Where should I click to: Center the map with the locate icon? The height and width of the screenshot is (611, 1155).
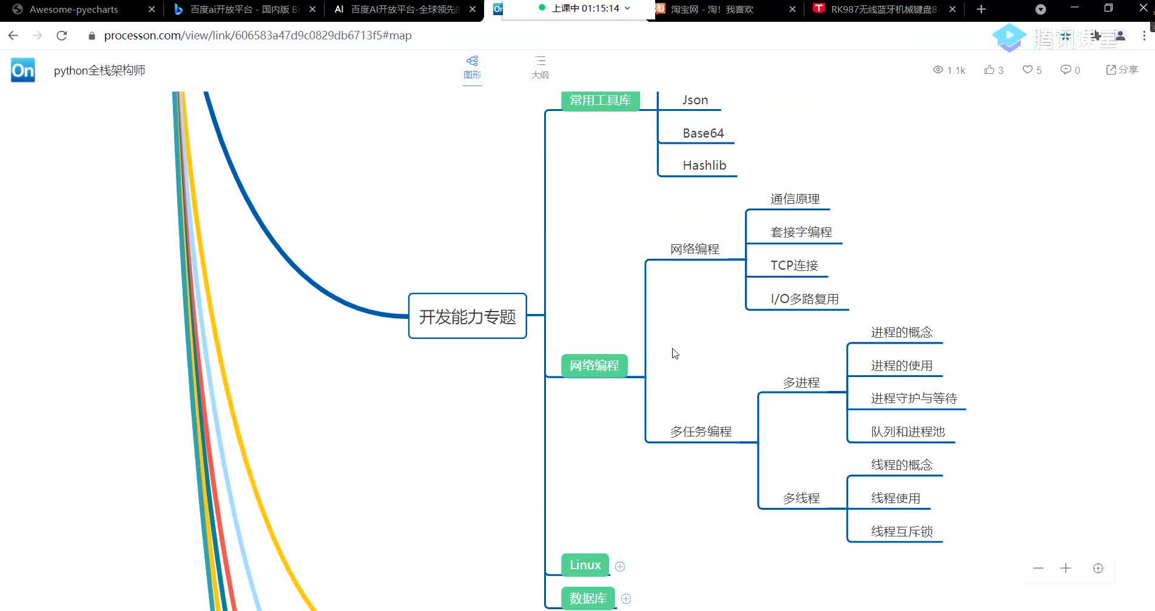click(1098, 568)
